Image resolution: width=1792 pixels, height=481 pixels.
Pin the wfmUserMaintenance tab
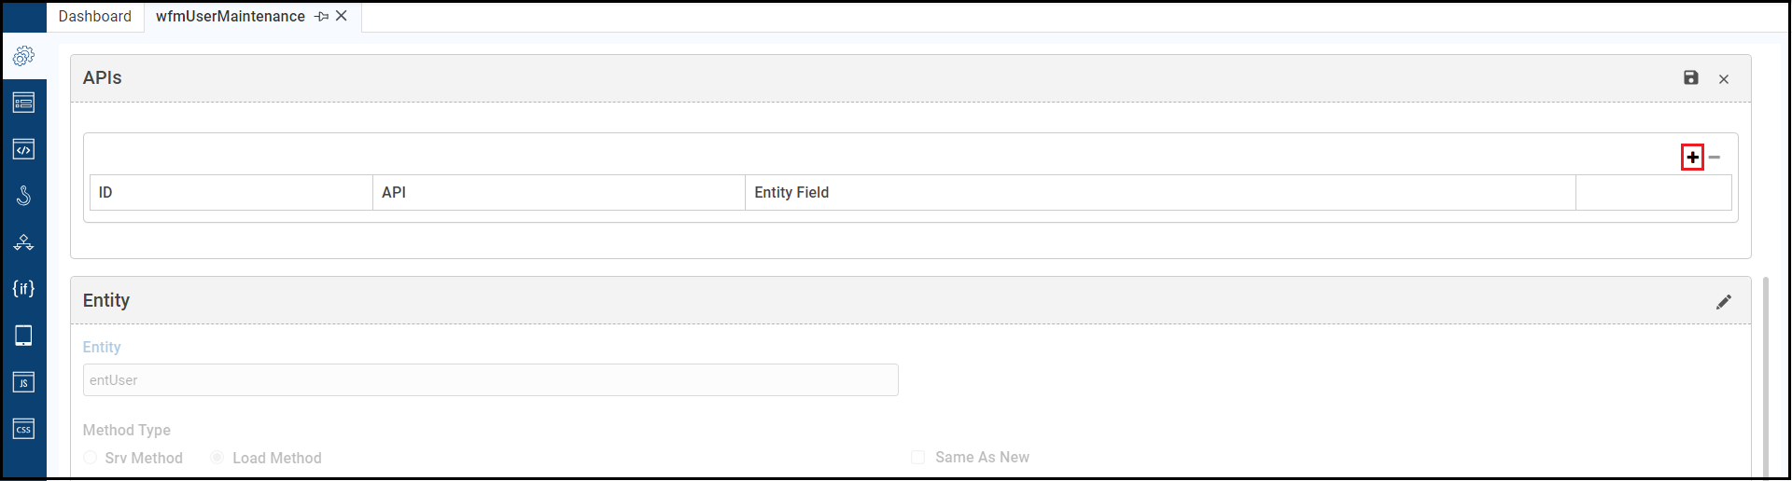tap(322, 17)
